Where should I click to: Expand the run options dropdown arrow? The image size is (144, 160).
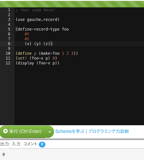pyautogui.click(x=50, y=132)
